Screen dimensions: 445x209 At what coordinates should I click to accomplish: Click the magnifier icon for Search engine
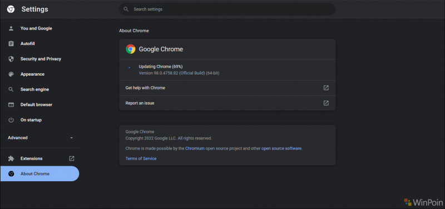[11, 89]
